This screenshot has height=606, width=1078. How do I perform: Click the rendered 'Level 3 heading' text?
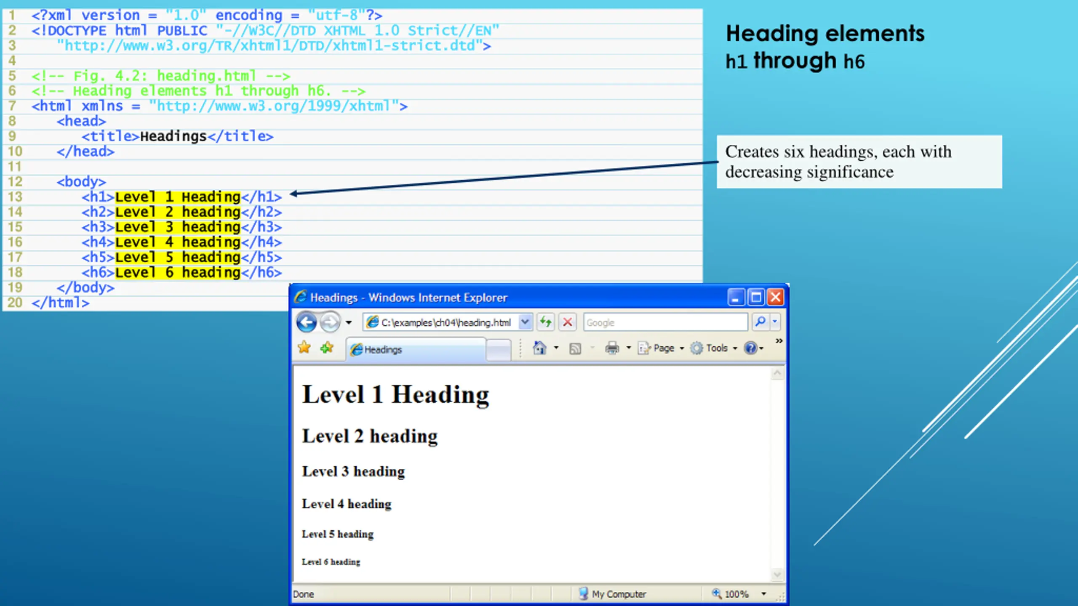click(x=353, y=471)
